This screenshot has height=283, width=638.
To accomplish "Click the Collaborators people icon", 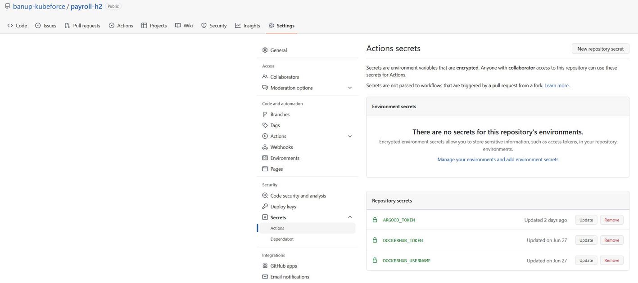I will [x=265, y=77].
